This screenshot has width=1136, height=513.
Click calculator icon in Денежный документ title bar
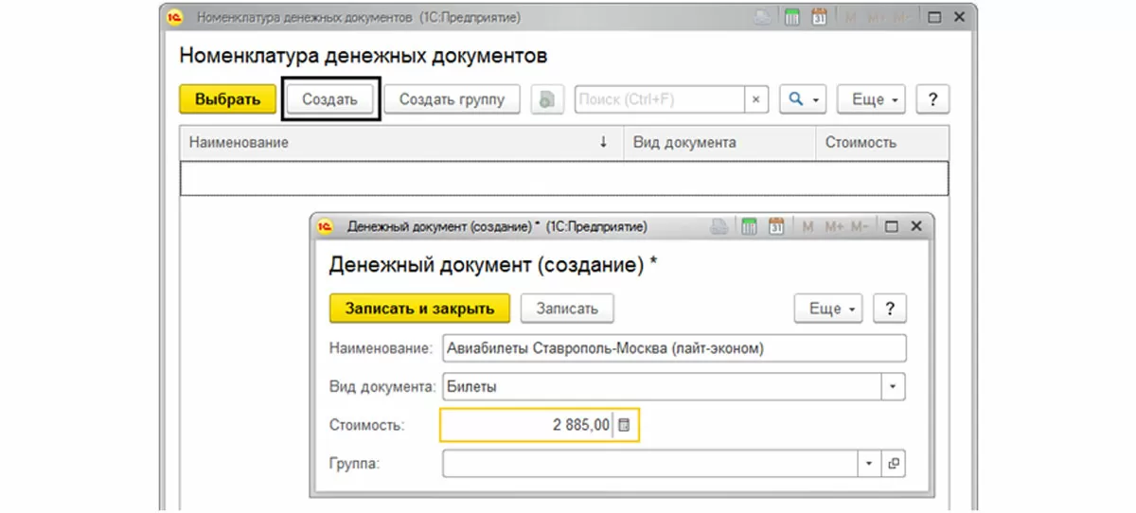tap(749, 227)
